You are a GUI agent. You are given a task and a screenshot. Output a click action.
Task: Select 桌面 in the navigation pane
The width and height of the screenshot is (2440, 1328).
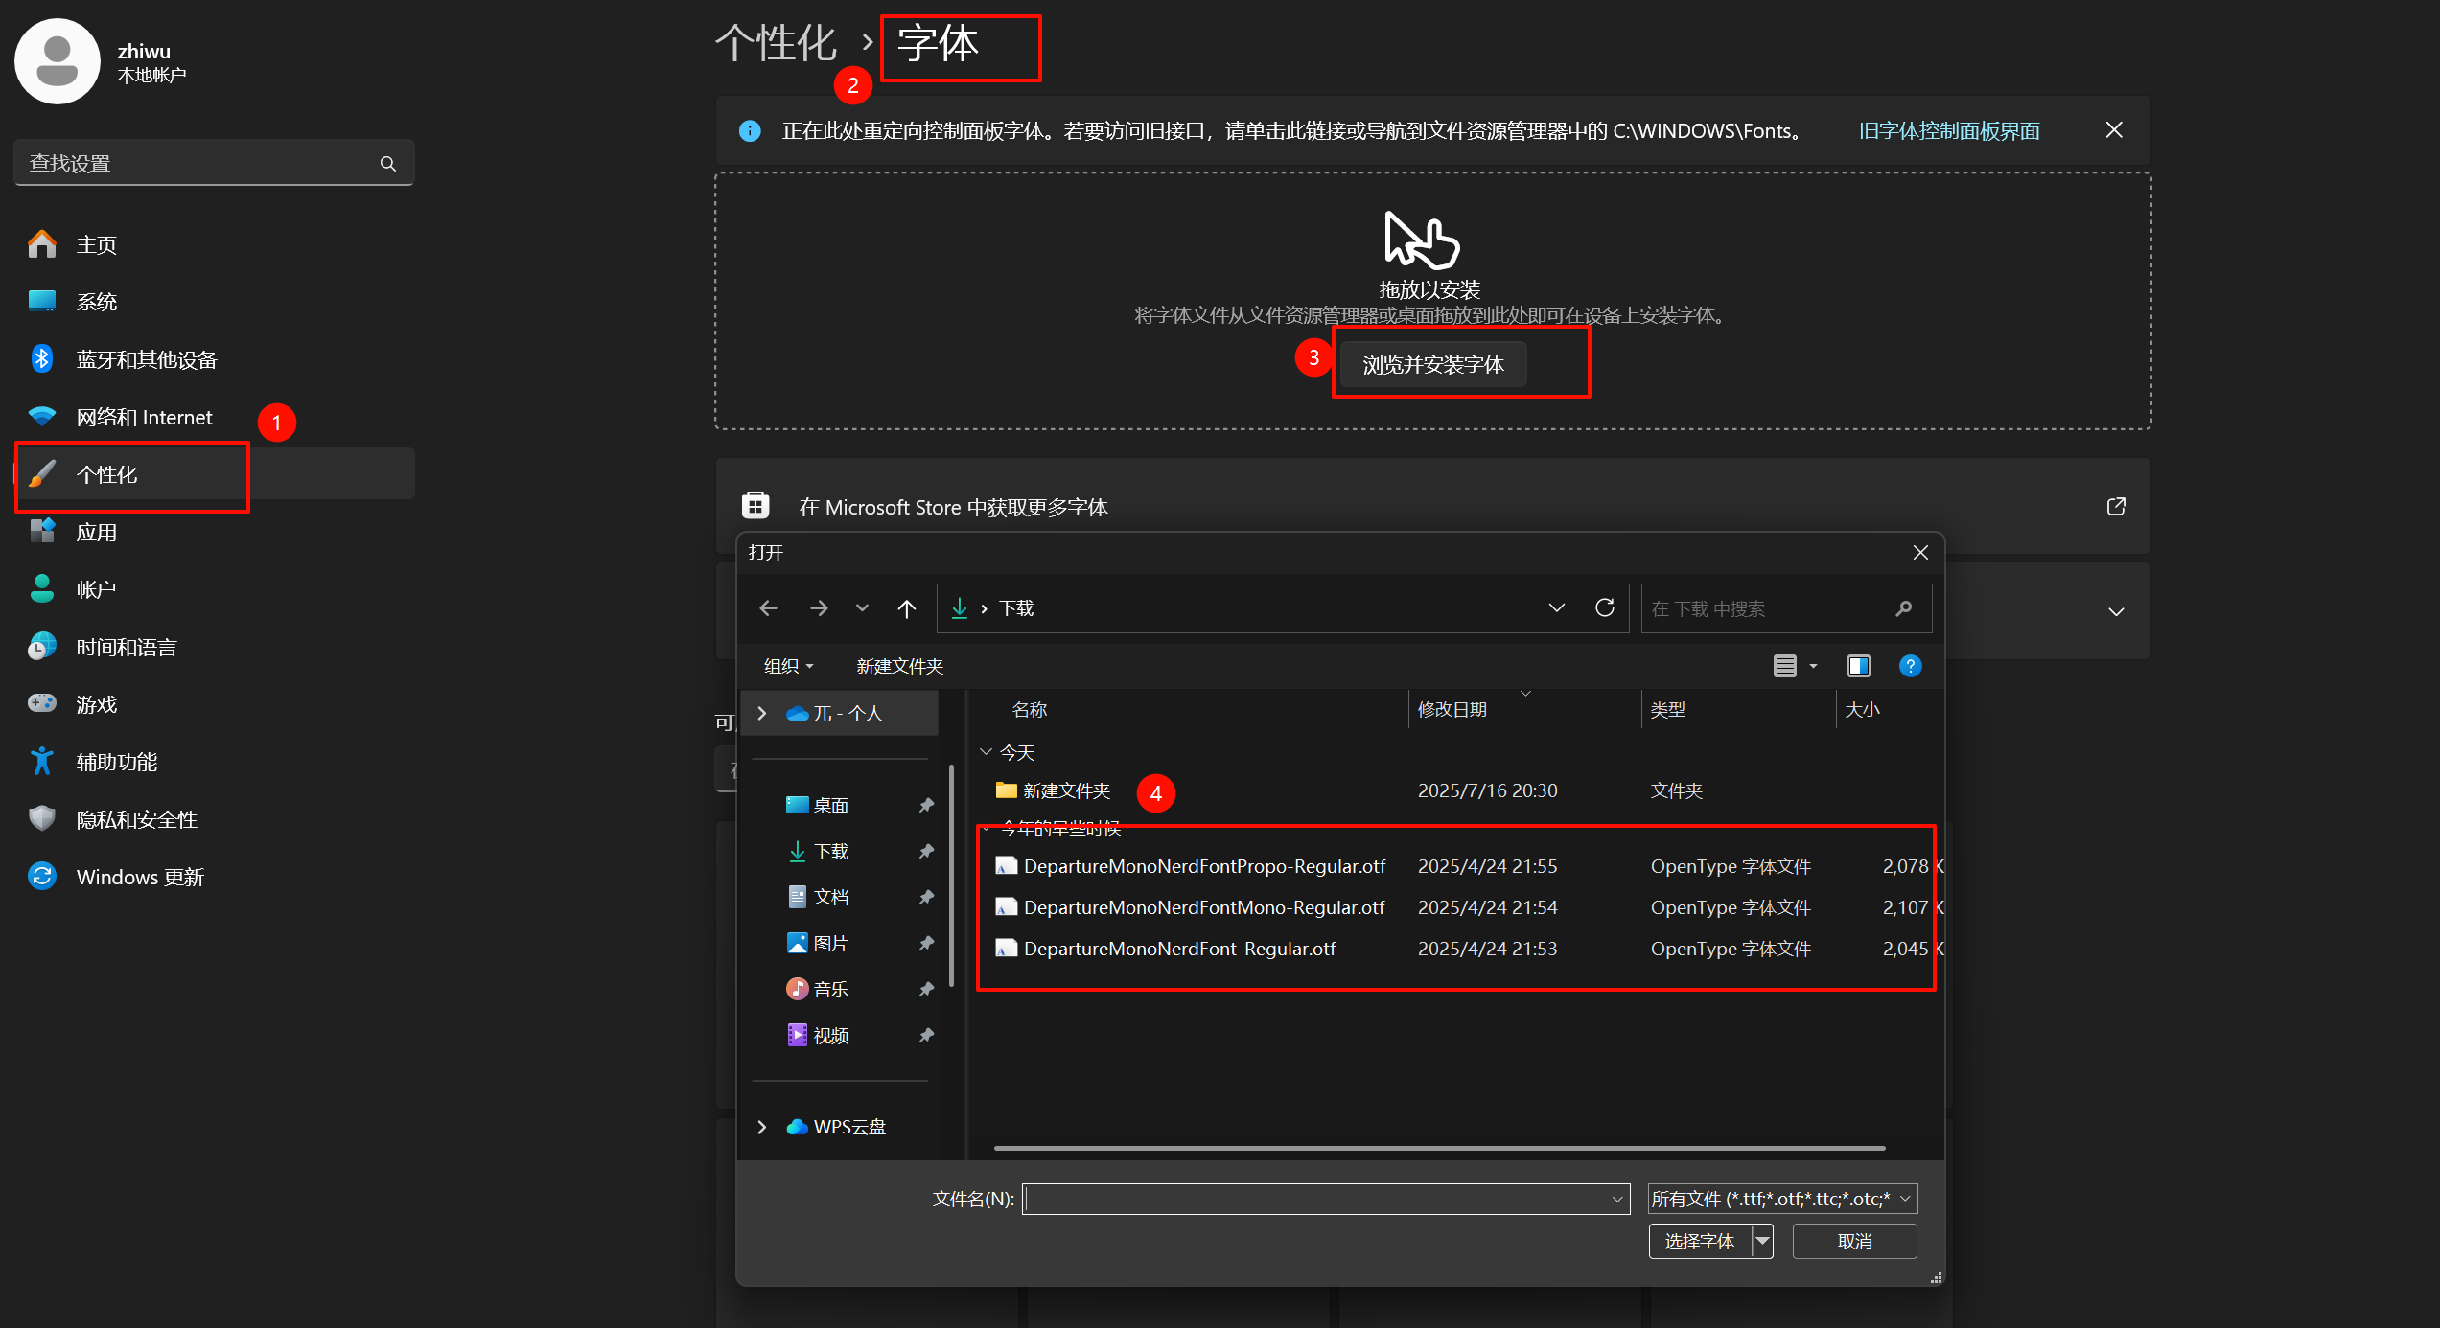tap(830, 806)
